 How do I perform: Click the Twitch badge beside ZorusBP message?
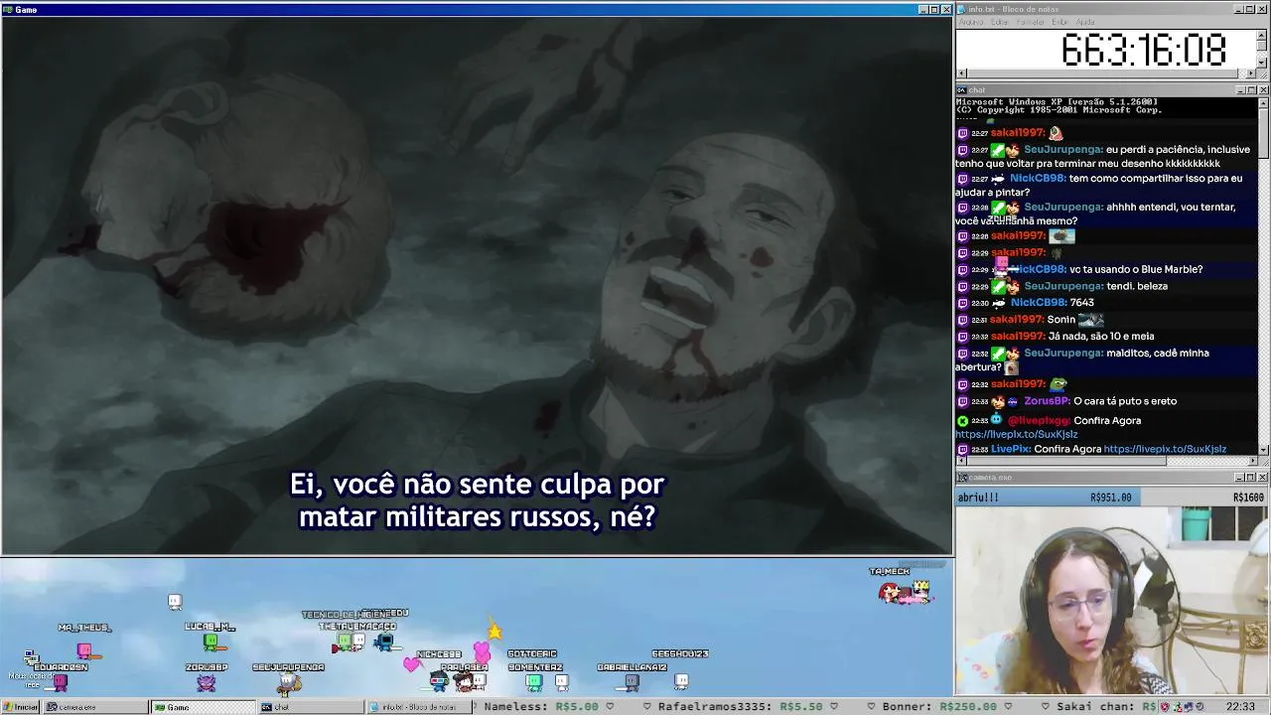pyautogui.click(x=962, y=401)
